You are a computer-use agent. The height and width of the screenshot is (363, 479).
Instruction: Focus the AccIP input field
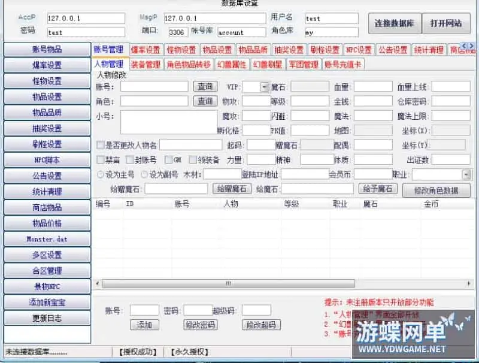click(86, 19)
